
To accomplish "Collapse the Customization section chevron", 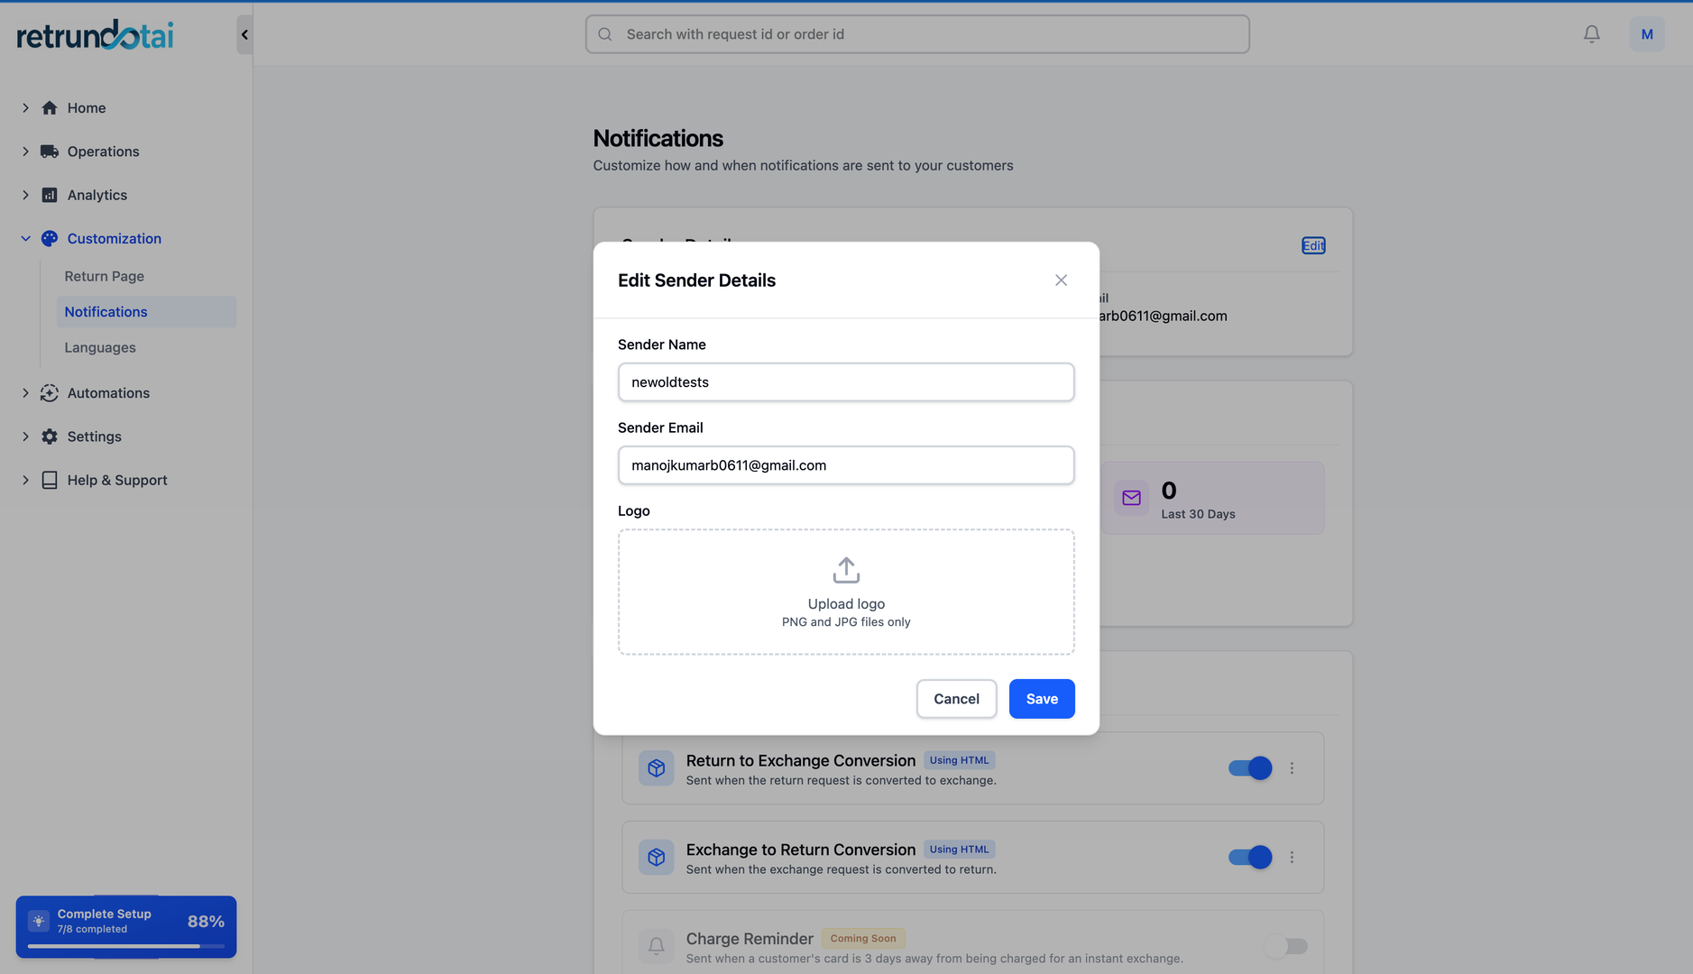I will (x=25, y=239).
